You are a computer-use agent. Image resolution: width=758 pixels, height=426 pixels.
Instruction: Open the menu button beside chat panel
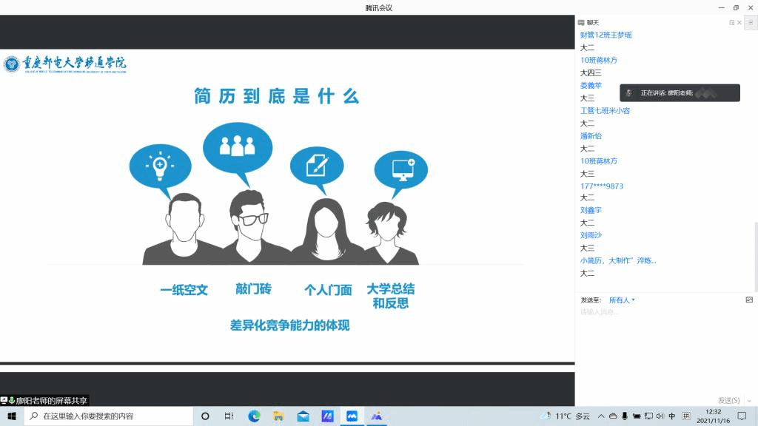tap(751, 23)
